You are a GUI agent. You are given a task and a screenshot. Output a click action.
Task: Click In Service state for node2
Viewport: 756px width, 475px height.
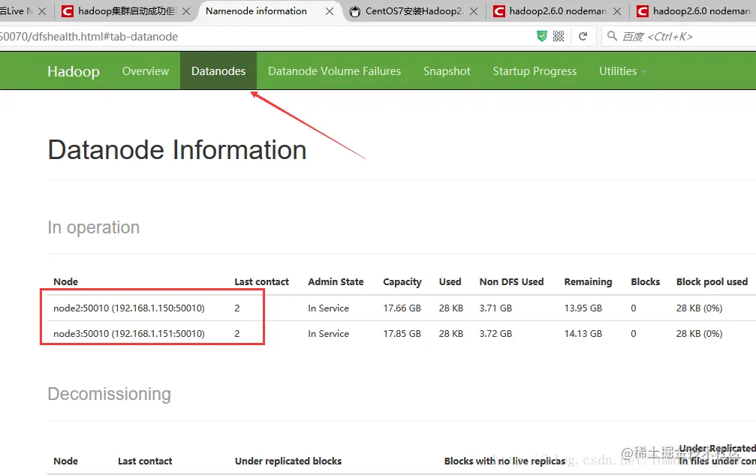[328, 308]
